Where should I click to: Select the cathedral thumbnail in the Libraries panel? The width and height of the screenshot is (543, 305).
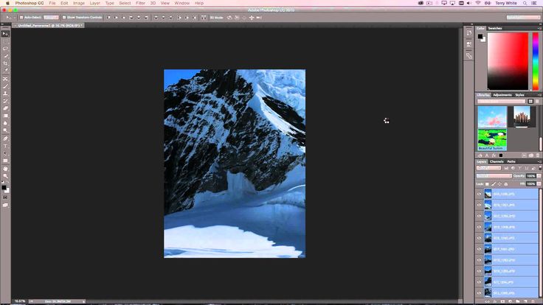pyautogui.click(x=522, y=116)
